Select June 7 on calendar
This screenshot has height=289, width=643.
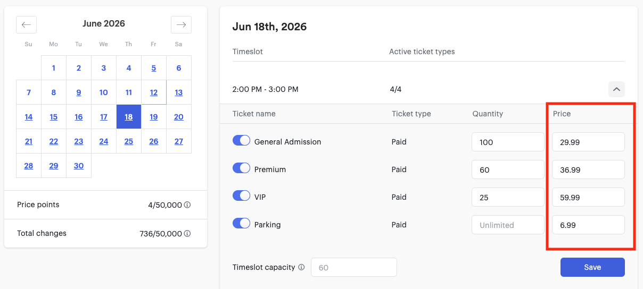click(x=29, y=92)
